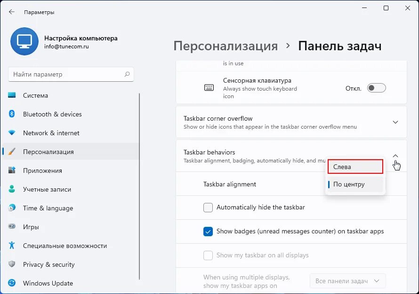The image size is (419, 294).
Task: Collapse the Taskbar behaviors section
Action: (x=395, y=156)
